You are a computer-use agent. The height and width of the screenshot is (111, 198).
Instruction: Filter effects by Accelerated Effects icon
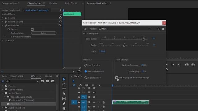(42, 81)
